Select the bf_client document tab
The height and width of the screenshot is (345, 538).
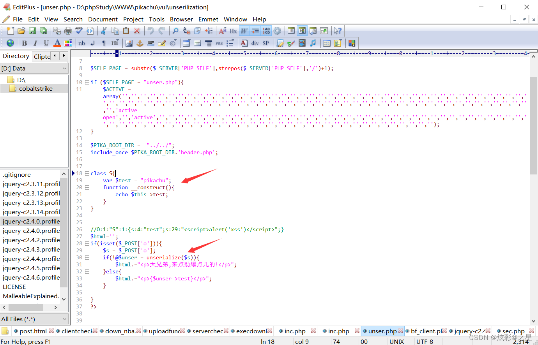426,331
